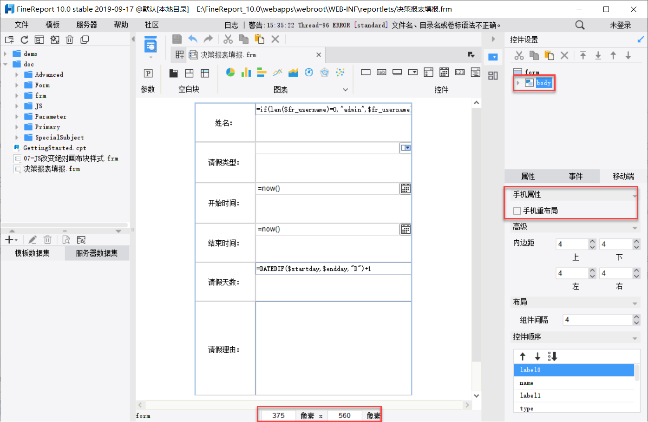Insert a radar chart

click(x=325, y=72)
